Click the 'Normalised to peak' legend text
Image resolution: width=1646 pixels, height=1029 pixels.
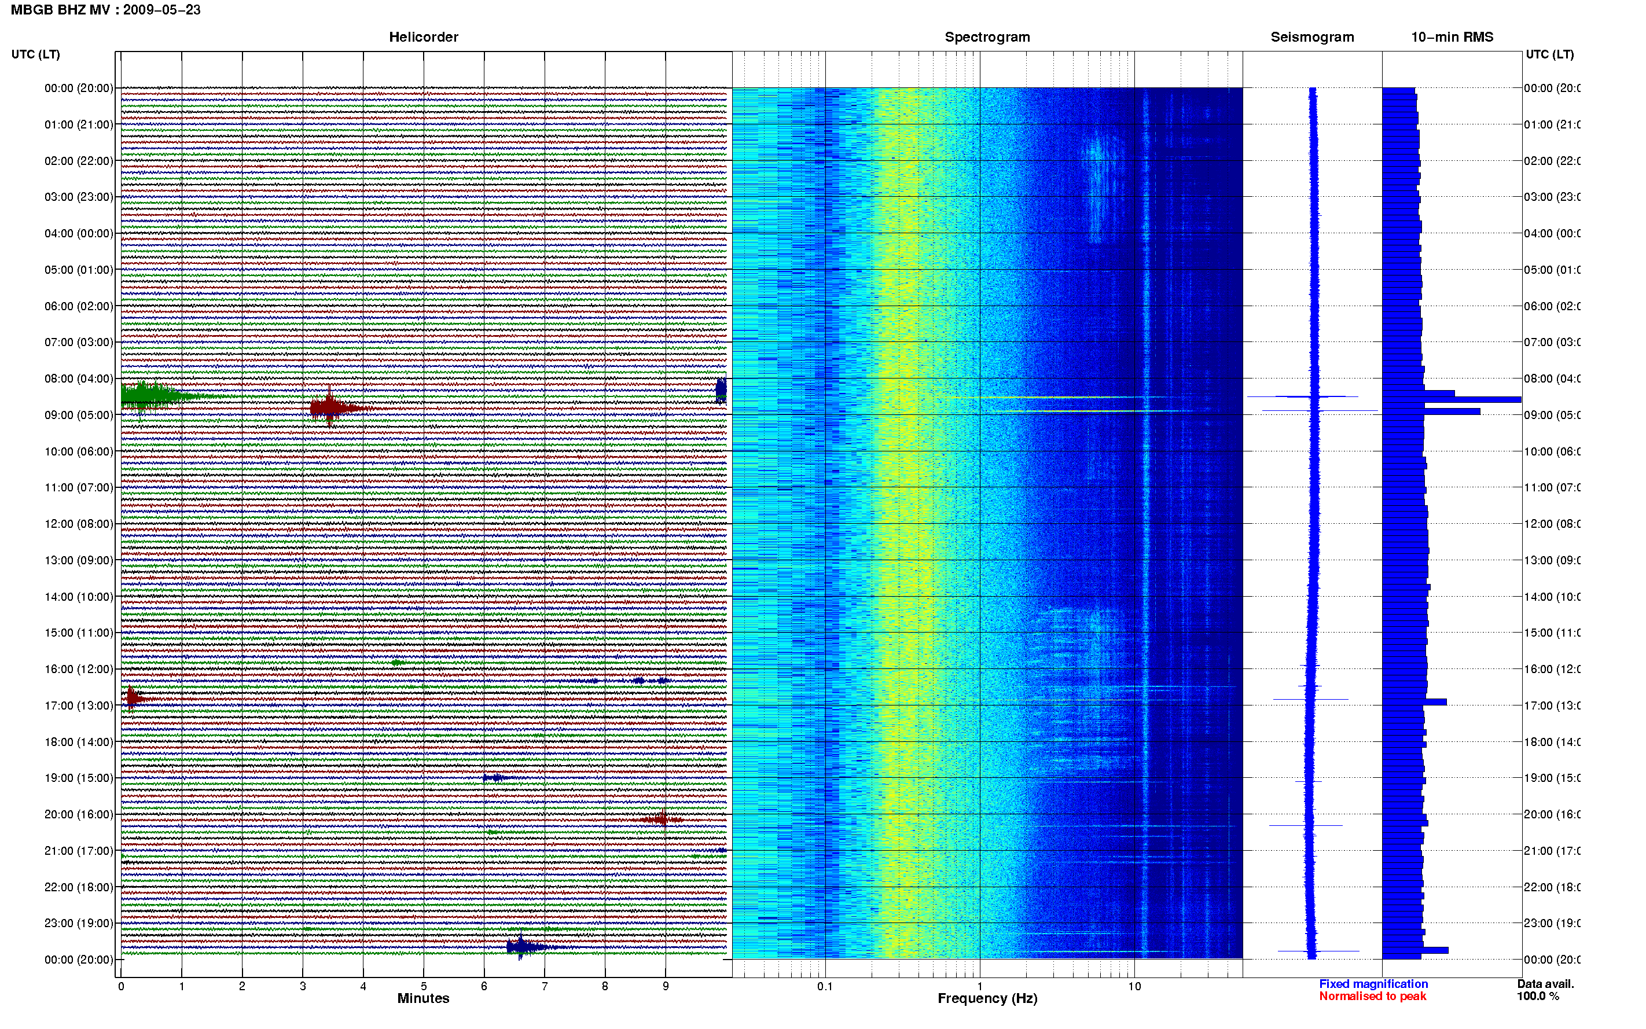pyautogui.click(x=1372, y=997)
